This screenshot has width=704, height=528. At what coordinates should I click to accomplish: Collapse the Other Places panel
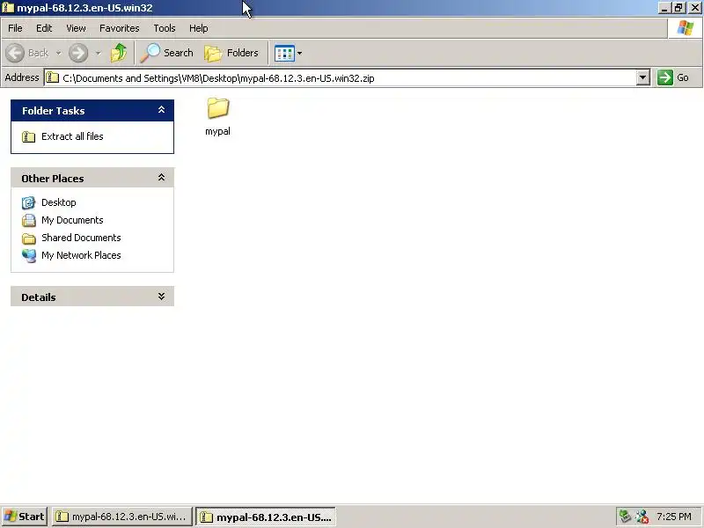161,178
